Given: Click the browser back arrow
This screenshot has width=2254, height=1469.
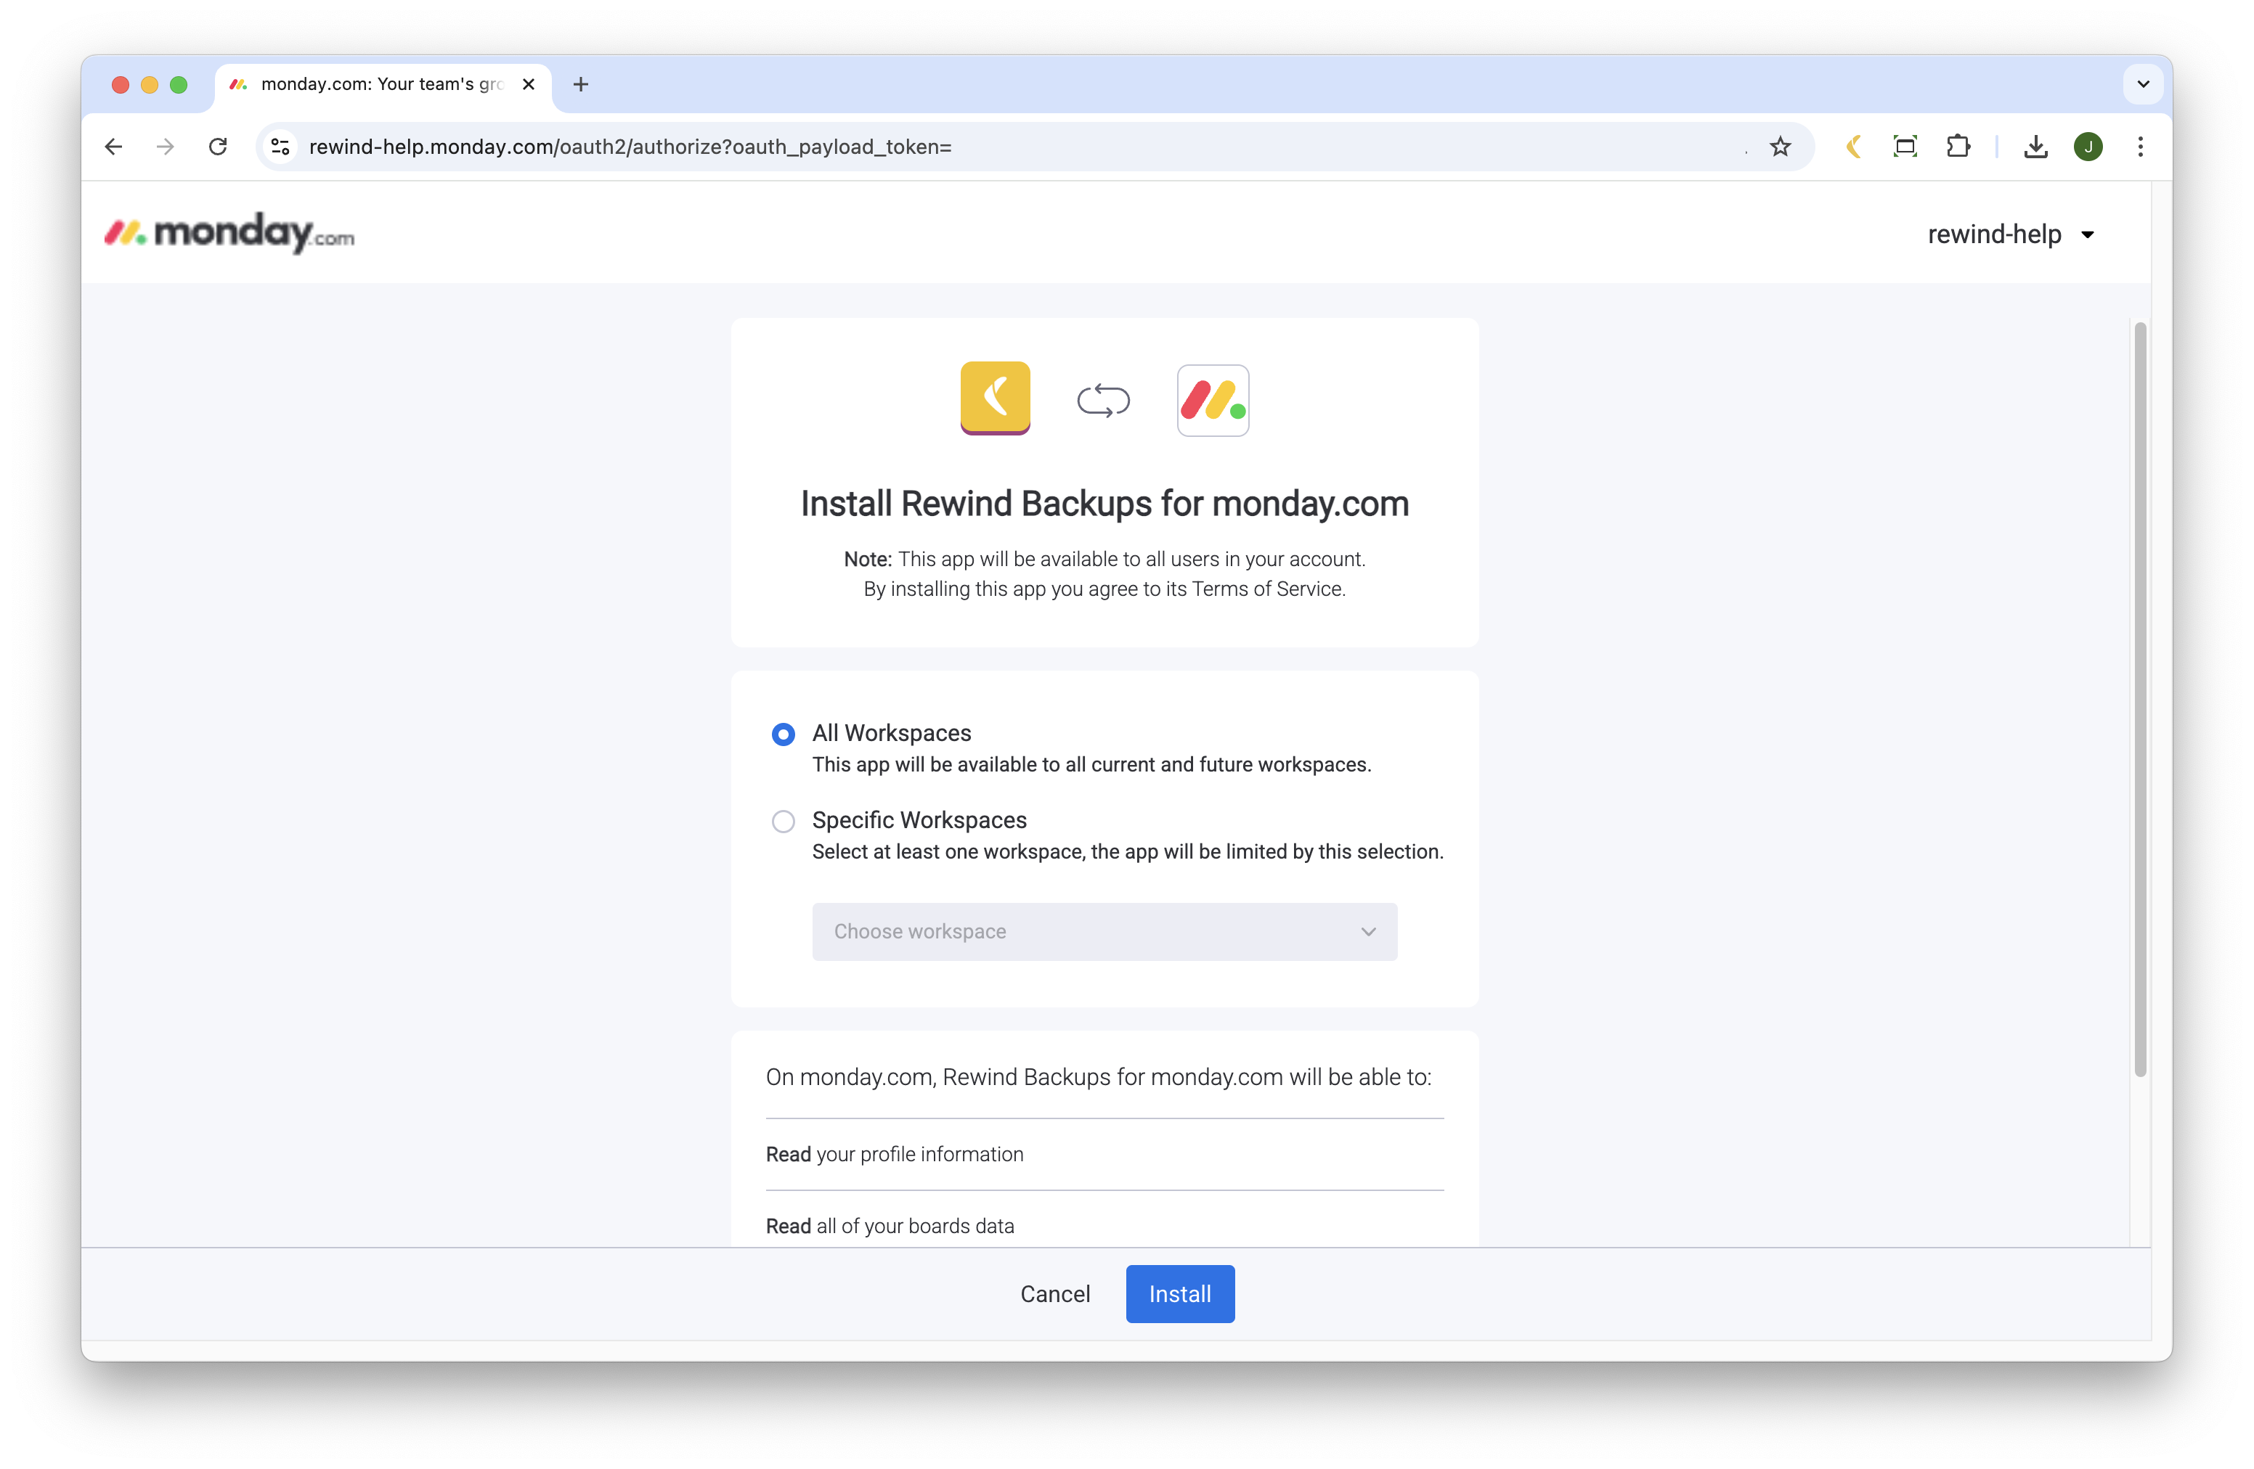Looking at the screenshot, I should tap(113, 147).
